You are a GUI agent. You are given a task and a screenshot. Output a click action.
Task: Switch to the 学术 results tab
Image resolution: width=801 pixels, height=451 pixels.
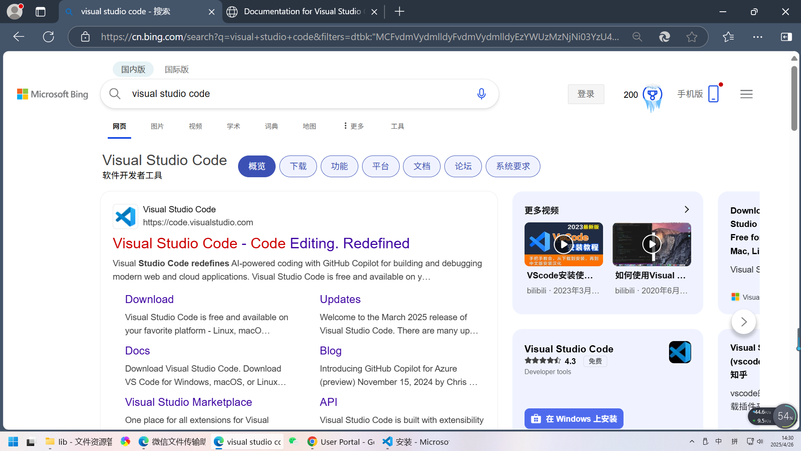[x=233, y=126]
